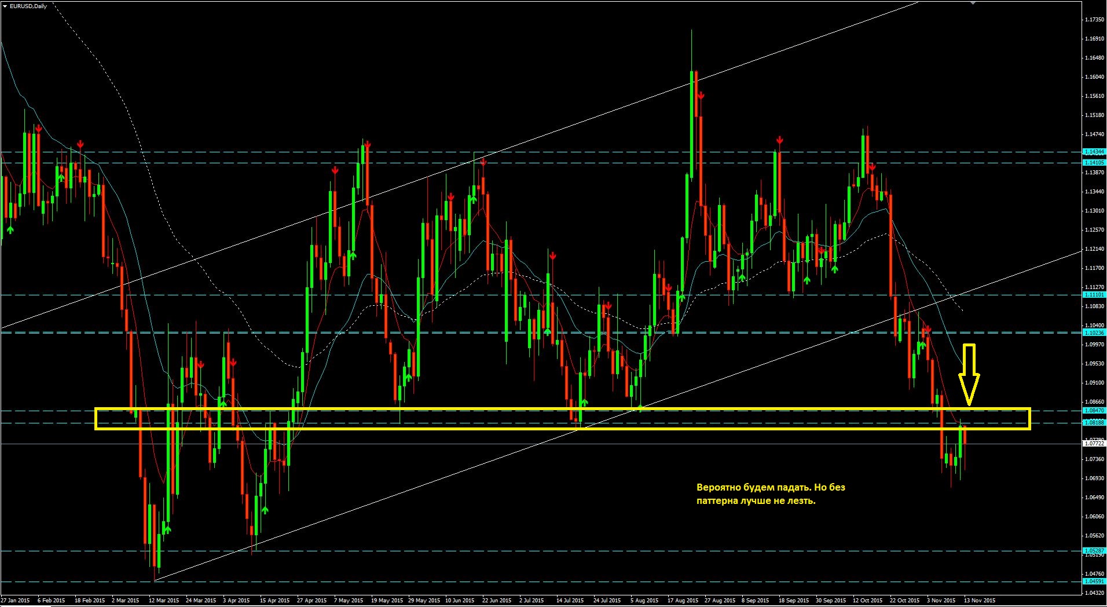1107x607 pixels.
Task: Click the 3 Apr 2015 date label
Action: [236, 601]
